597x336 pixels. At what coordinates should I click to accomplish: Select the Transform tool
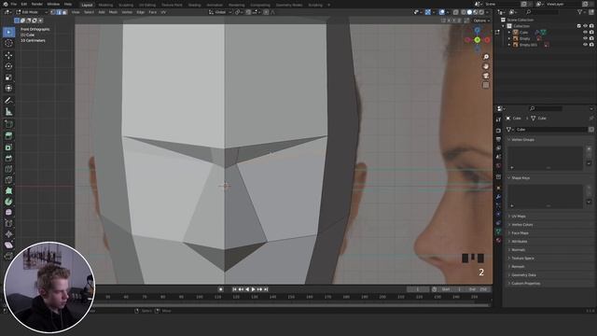(8, 89)
